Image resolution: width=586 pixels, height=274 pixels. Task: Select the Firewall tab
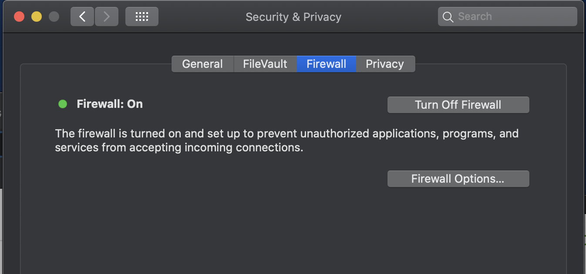(327, 64)
